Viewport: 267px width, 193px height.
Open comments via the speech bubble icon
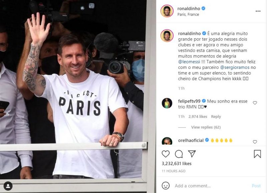[179, 154]
